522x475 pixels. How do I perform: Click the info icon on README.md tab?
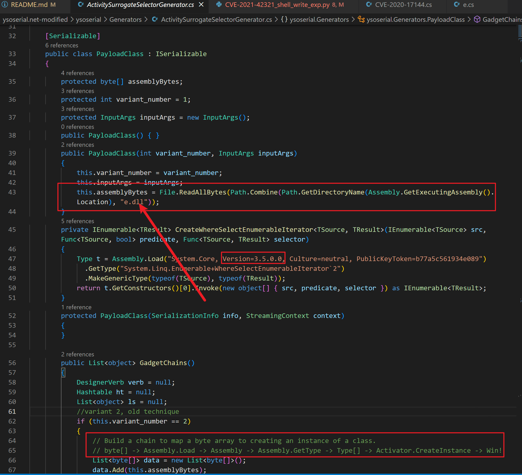point(5,5)
